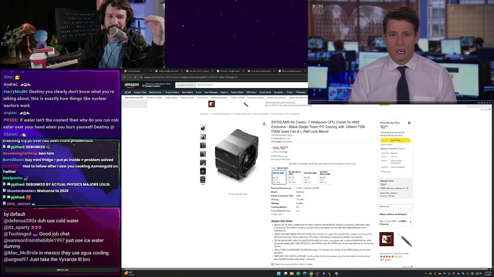The image size is (494, 277).
Task: Open the settings gear taskbar app
Action: pyautogui.click(x=336, y=274)
